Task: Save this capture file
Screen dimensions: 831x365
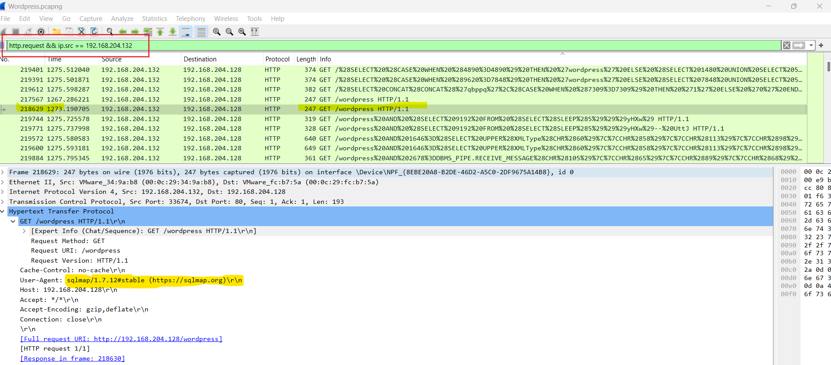Action: (69, 31)
